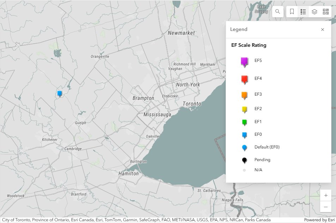This screenshot has height=223, width=336.
Task: Toggle the Legend panel icon
Action: coord(303,11)
